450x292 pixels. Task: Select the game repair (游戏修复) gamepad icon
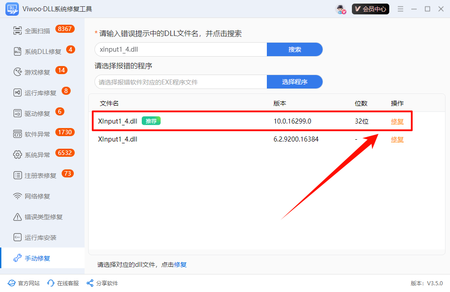pyautogui.click(x=18, y=72)
